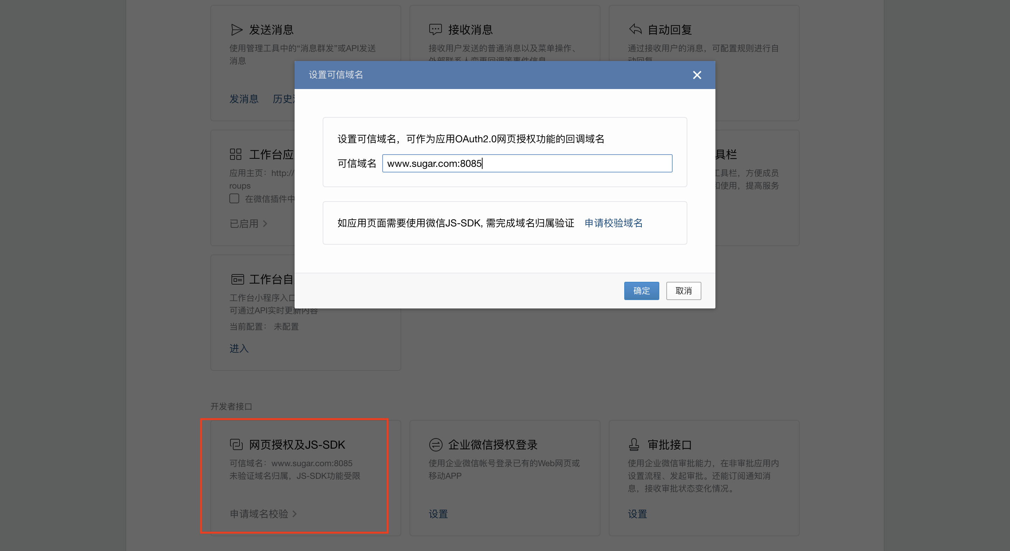Screen dimensions: 1010x551
Task: Click the 工作台自定义 card icon
Action: [238, 279]
